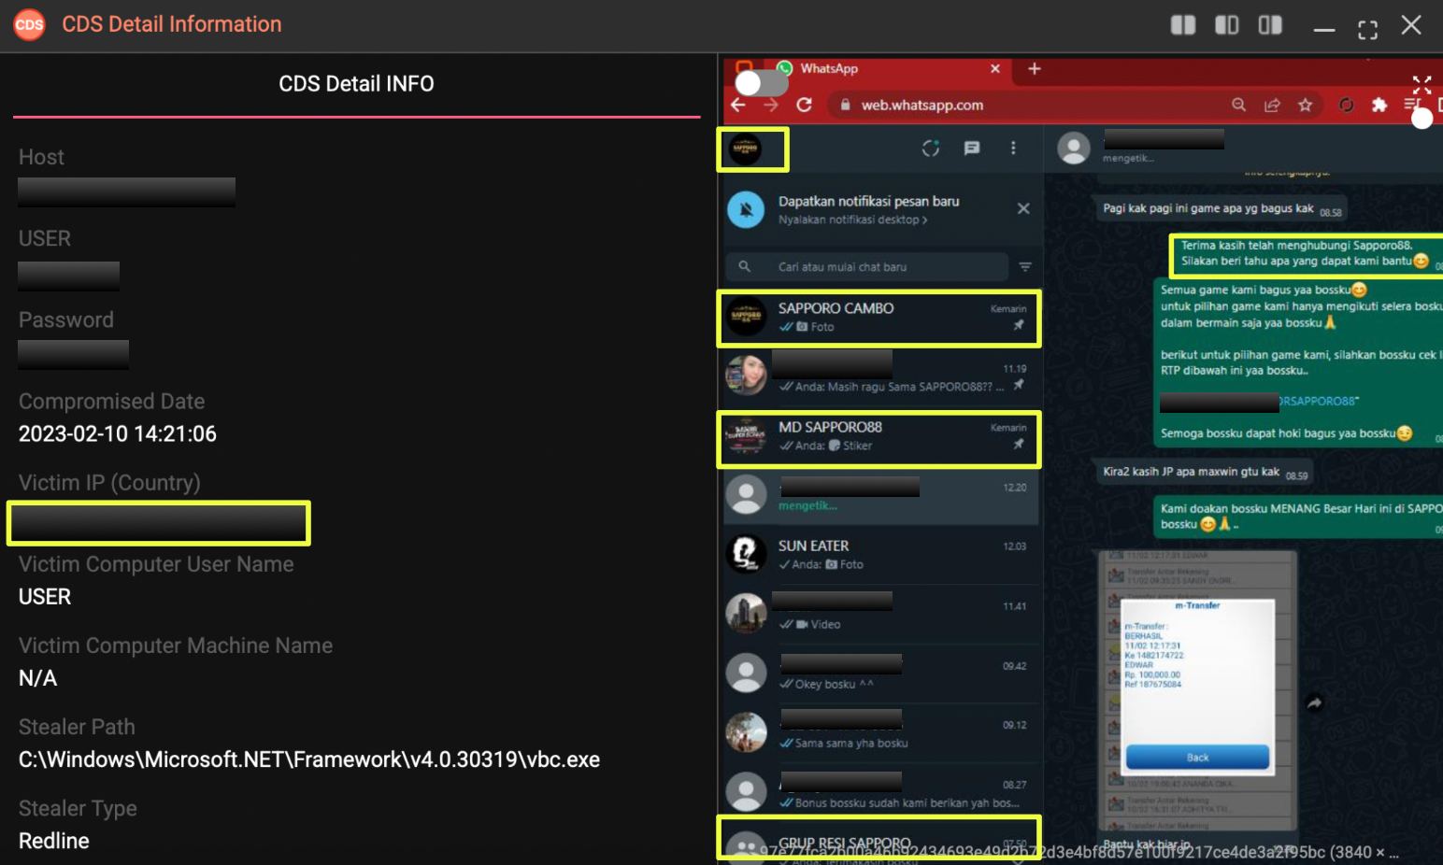Click the WhatsApp status ring icon

coord(930,149)
